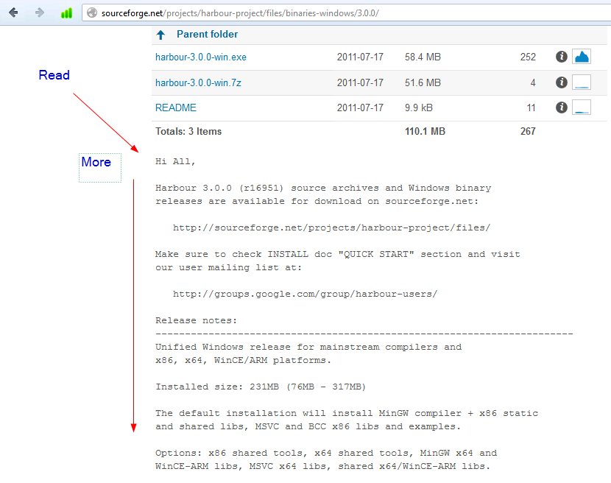The width and height of the screenshot is (611, 483).
Task: Click the Parent folder up-arrow icon
Action: 160,35
